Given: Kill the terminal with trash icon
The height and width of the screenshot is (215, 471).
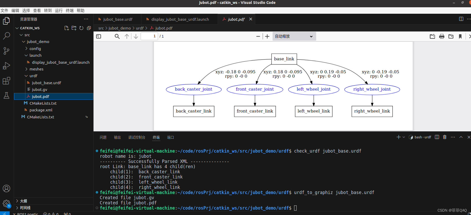Looking at the screenshot, I should tap(445, 137).
